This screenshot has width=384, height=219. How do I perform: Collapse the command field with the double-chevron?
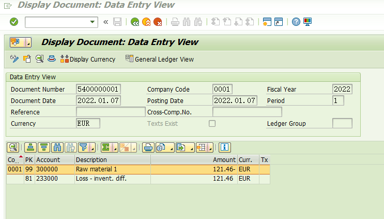(x=106, y=22)
